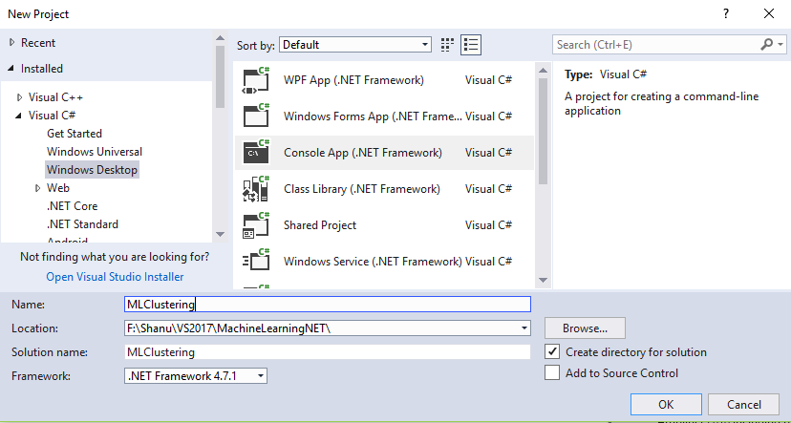Viewport: 791px width, 423px height.
Task: Open the Location path dropdown
Action: (524, 328)
